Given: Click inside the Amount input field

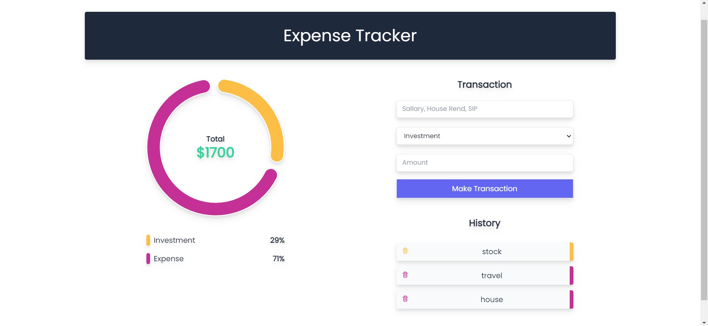Looking at the screenshot, I should [484, 162].
